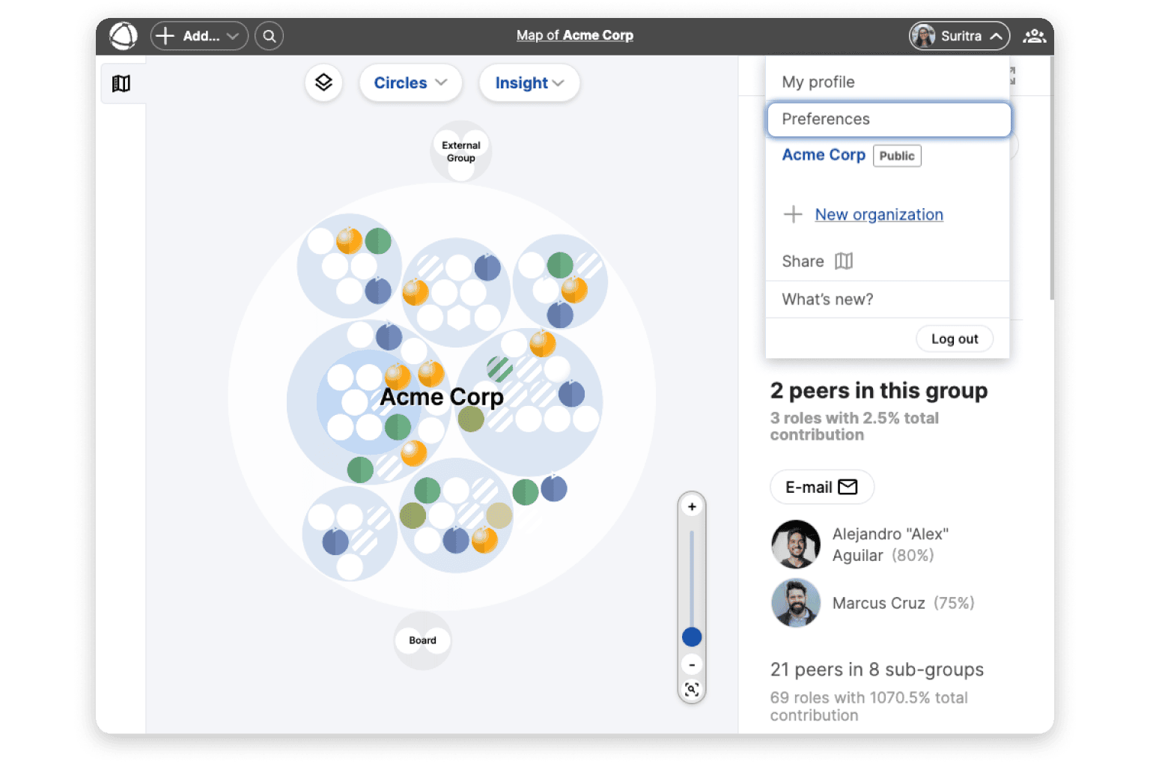Image resolution: width=1150 pixels, height=764 pixels.
Task: Click the blue zoom slider handle
Action: coord(692,637)
